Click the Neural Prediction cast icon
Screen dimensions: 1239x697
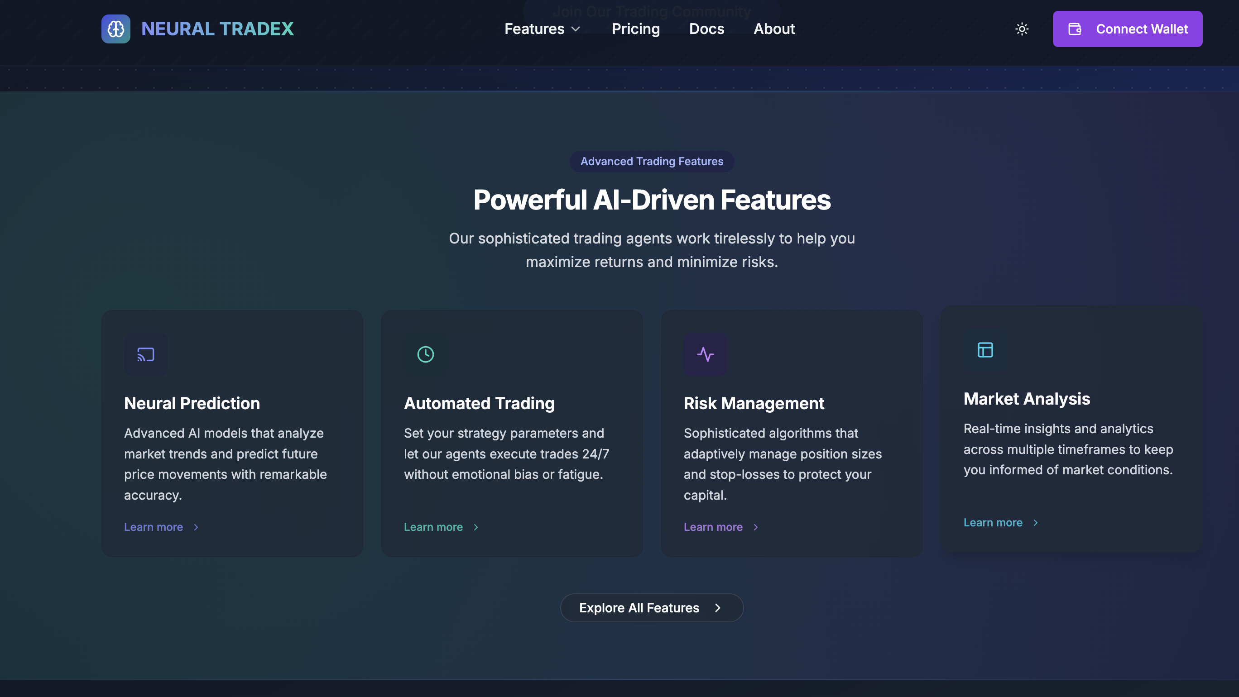pos(145,354)
